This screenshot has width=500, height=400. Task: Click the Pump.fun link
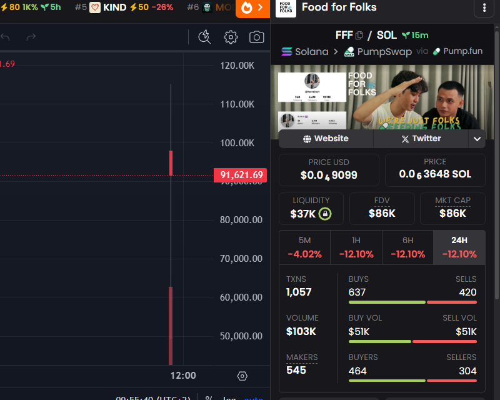coord(458,51)
